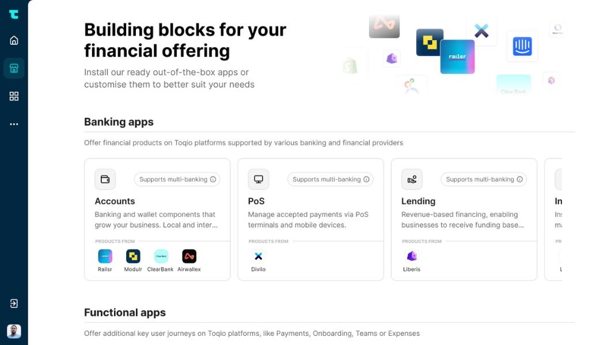Click the ClearBank product icon

161,256
